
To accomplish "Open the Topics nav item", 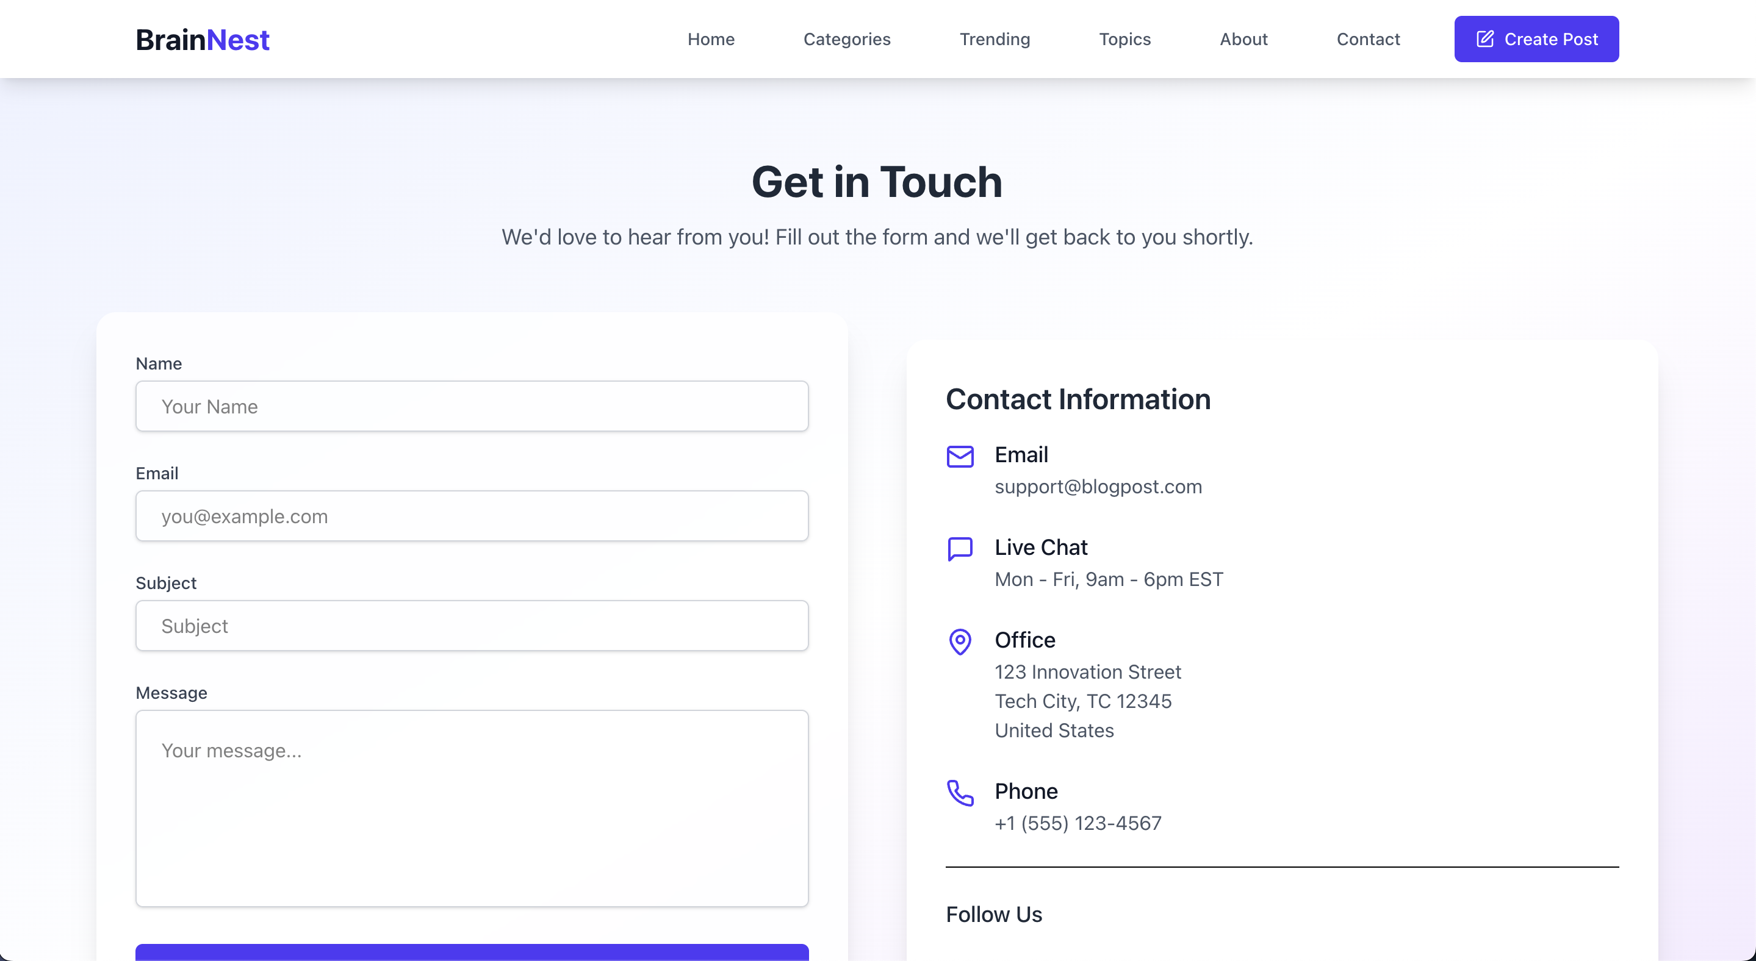I will (1124, 39).
